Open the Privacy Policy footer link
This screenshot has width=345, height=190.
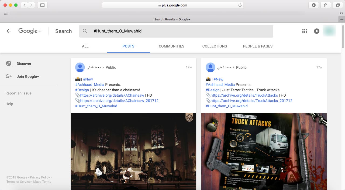coord(40,177)
